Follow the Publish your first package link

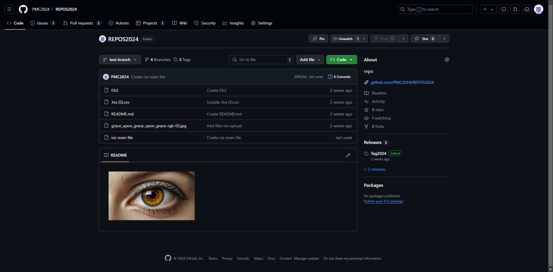pyautogui.click(x=383, y=201)
